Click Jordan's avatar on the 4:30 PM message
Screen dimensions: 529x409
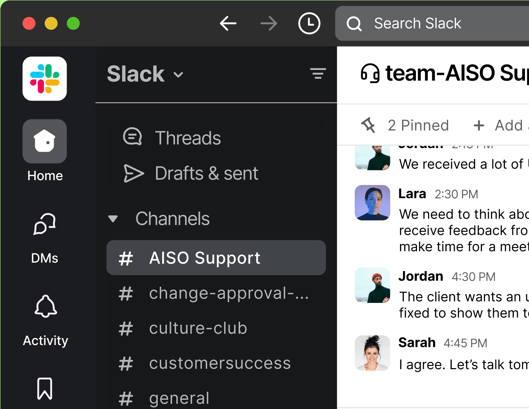pyautogui.click(x=372, y=285)
